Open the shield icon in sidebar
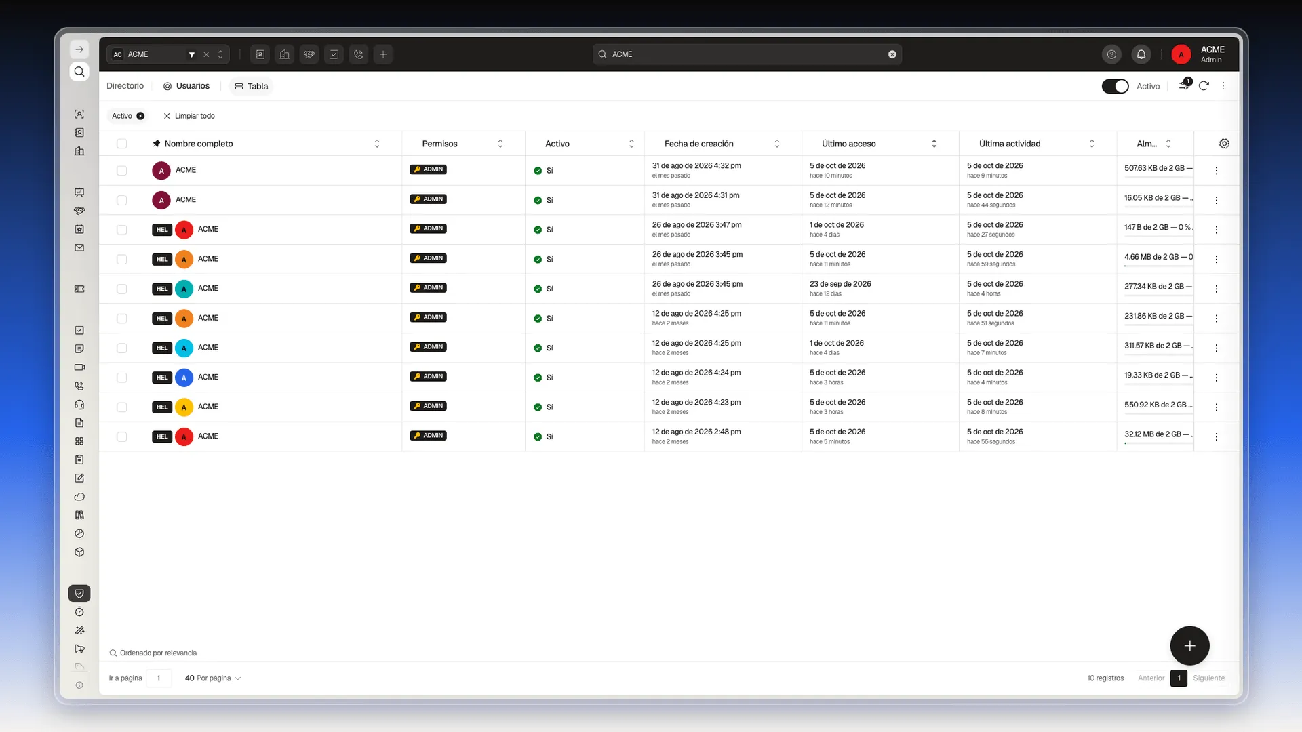Screen dimensions: 1302x732 point(79,594)
